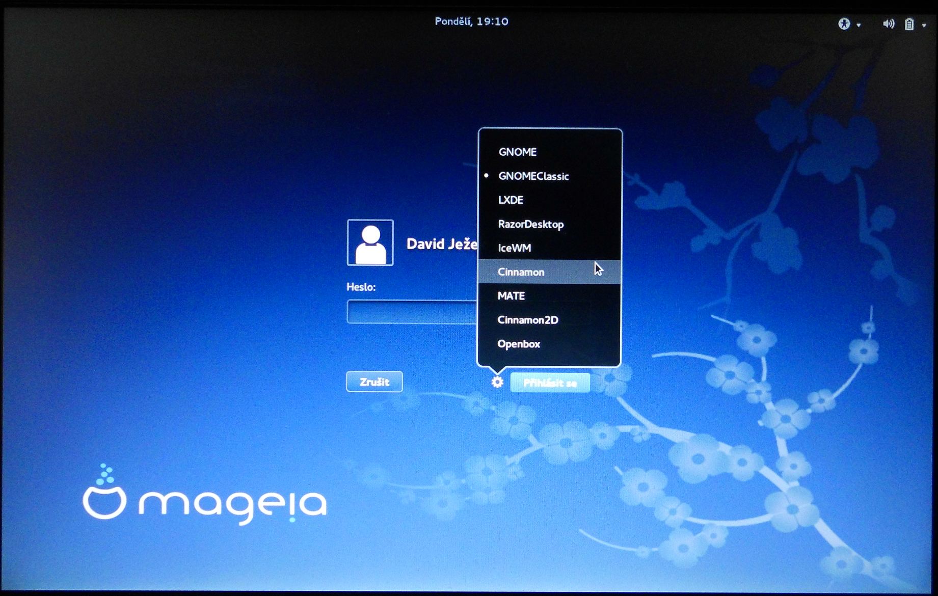938x596 pixels.
Task: Focus the Heslo password field
Action: pyautogui.click(x=412, y=312)
